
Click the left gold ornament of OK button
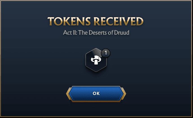[x=68, y=94]
